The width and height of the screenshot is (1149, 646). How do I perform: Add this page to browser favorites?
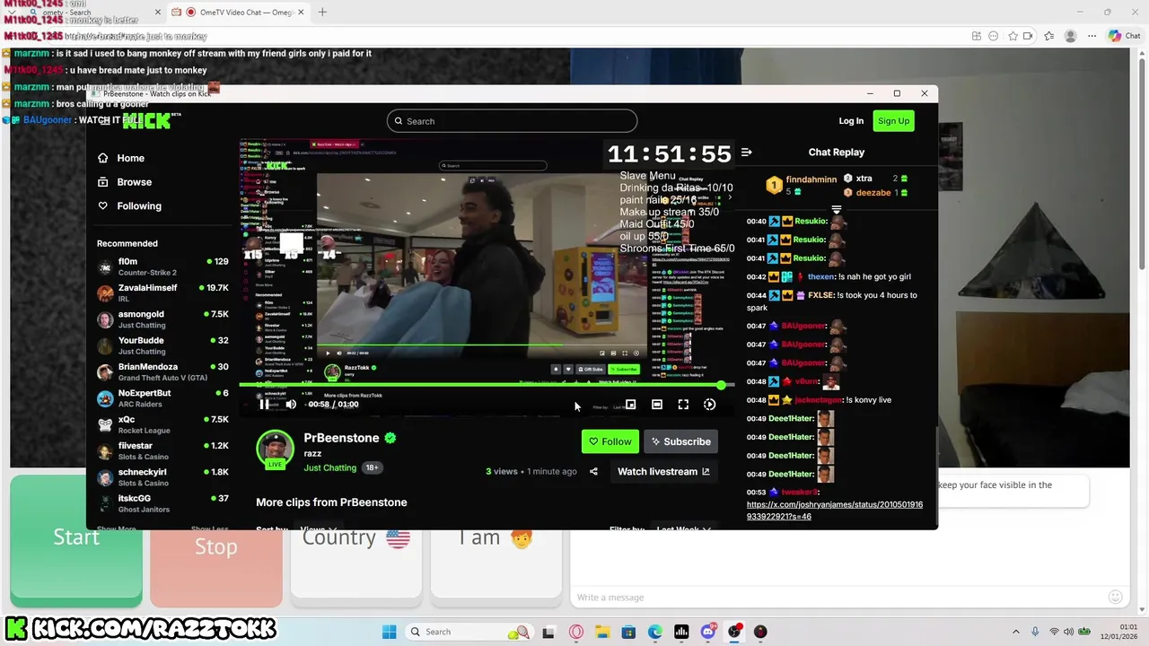pos(1013,36)
